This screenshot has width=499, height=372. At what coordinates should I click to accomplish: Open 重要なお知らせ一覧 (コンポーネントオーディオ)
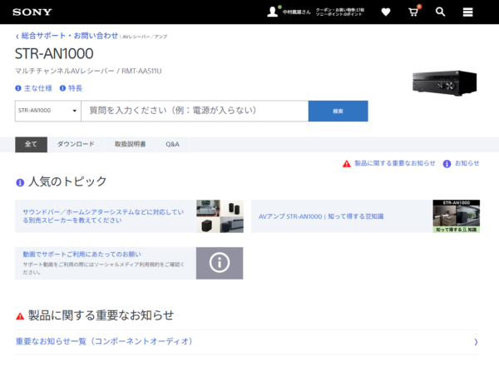(104, 341)
